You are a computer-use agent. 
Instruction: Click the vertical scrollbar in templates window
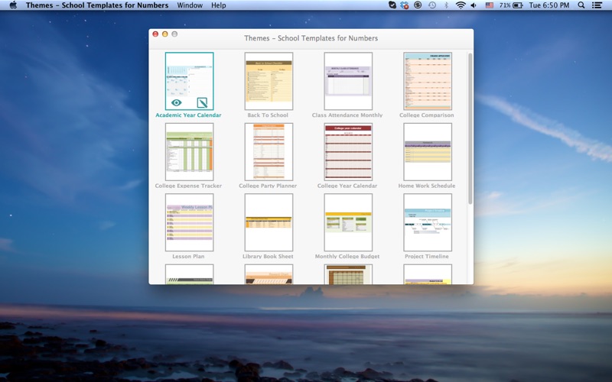click(470, 128)
